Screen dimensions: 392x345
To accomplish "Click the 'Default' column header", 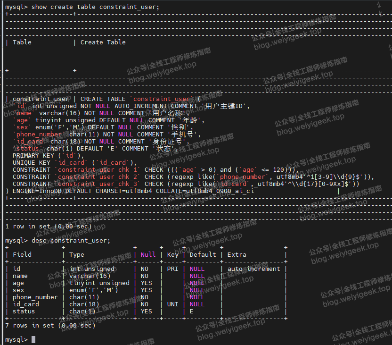I will tap(203, 255).
